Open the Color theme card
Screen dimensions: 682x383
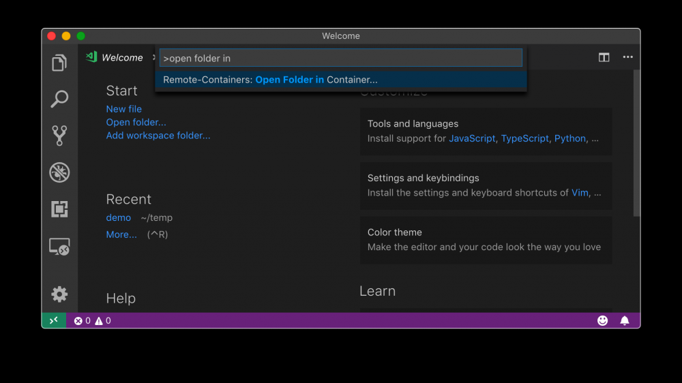click(x=486, y=240)
